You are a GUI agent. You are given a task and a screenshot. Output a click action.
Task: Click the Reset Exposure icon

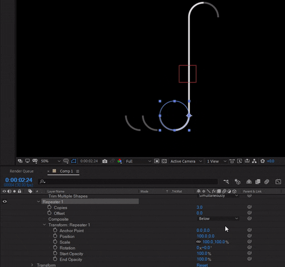tap(262, 161)
